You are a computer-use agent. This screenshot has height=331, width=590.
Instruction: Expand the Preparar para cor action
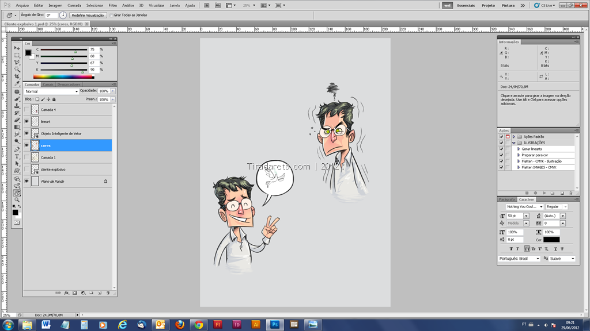(x=519, y=155)
